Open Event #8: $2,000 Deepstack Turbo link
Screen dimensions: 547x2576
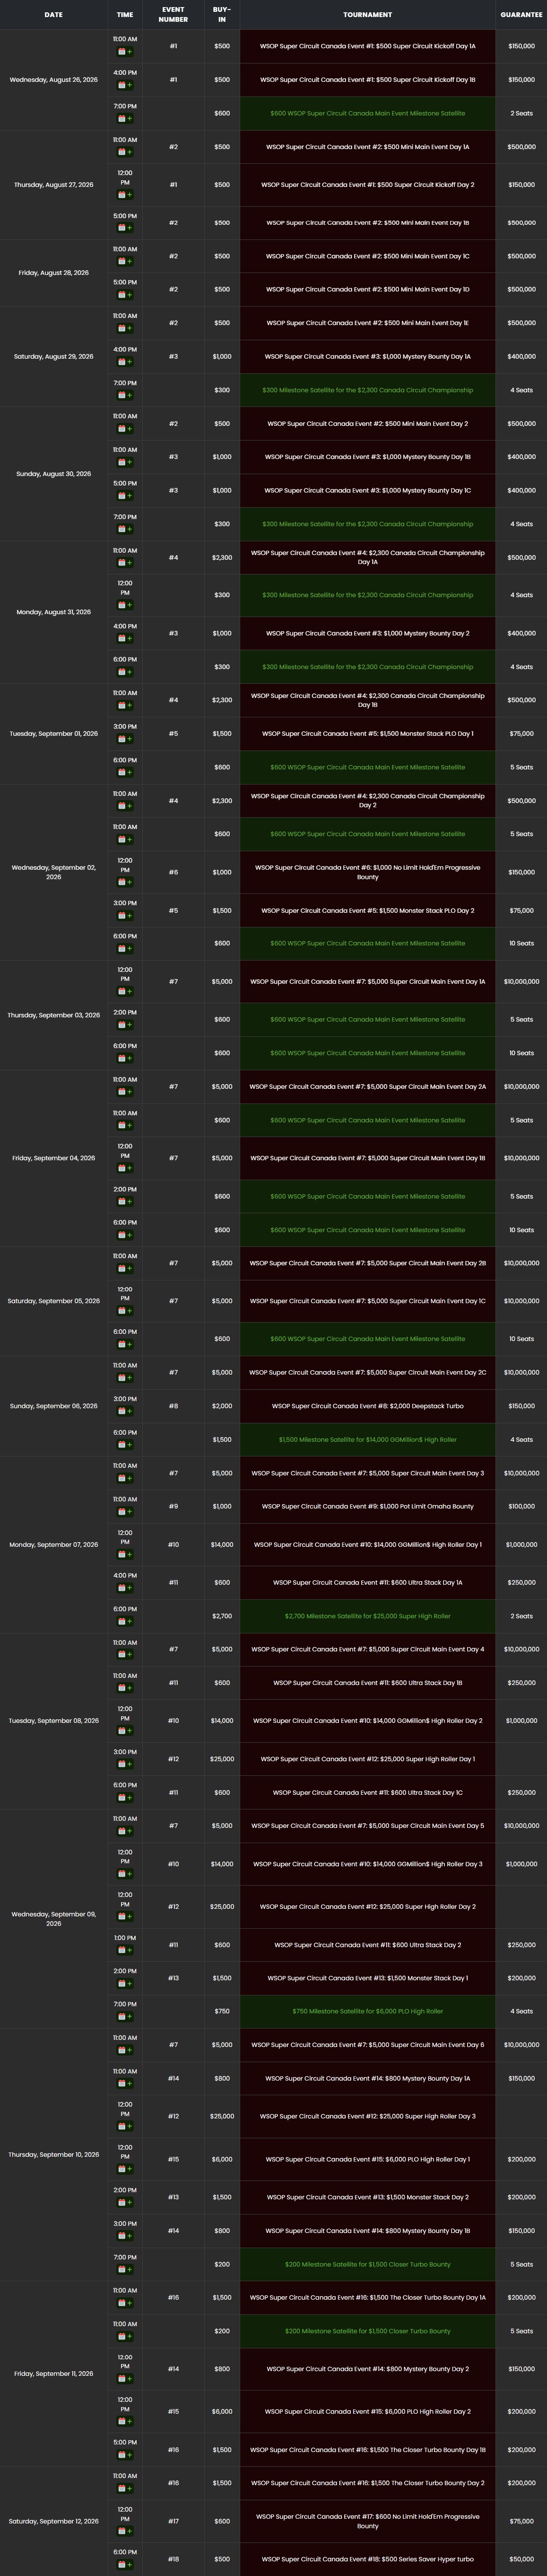[x=367, y=1406]
